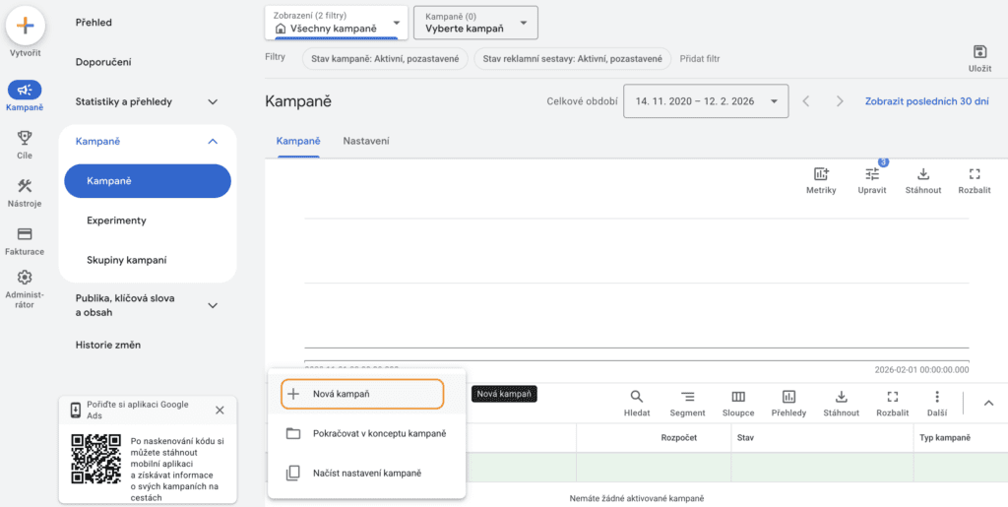Select Nová kampaň menu option
Viewport: 1008px width, 507px height.
click(x=362, y=394)
